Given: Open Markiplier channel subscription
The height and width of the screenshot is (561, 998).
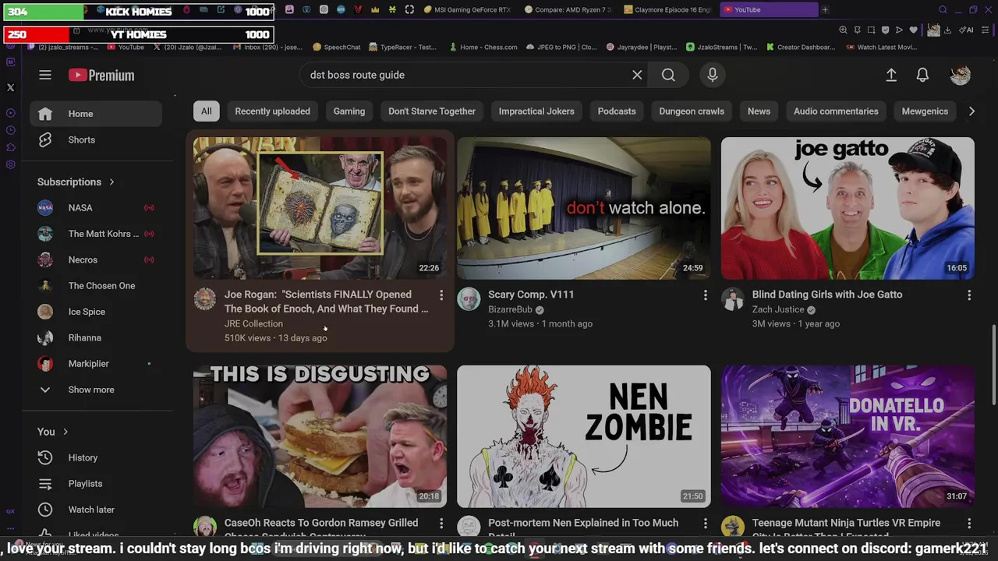Looking at the screenshot, I should [x=96, y=363].
